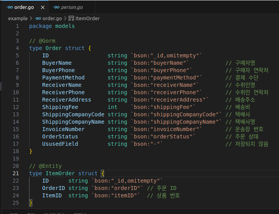The height and width of the screenshot is (214, 279).
Task: Click the struct symbol icon in breadcrumbs
Action: [x=71, y=18]
